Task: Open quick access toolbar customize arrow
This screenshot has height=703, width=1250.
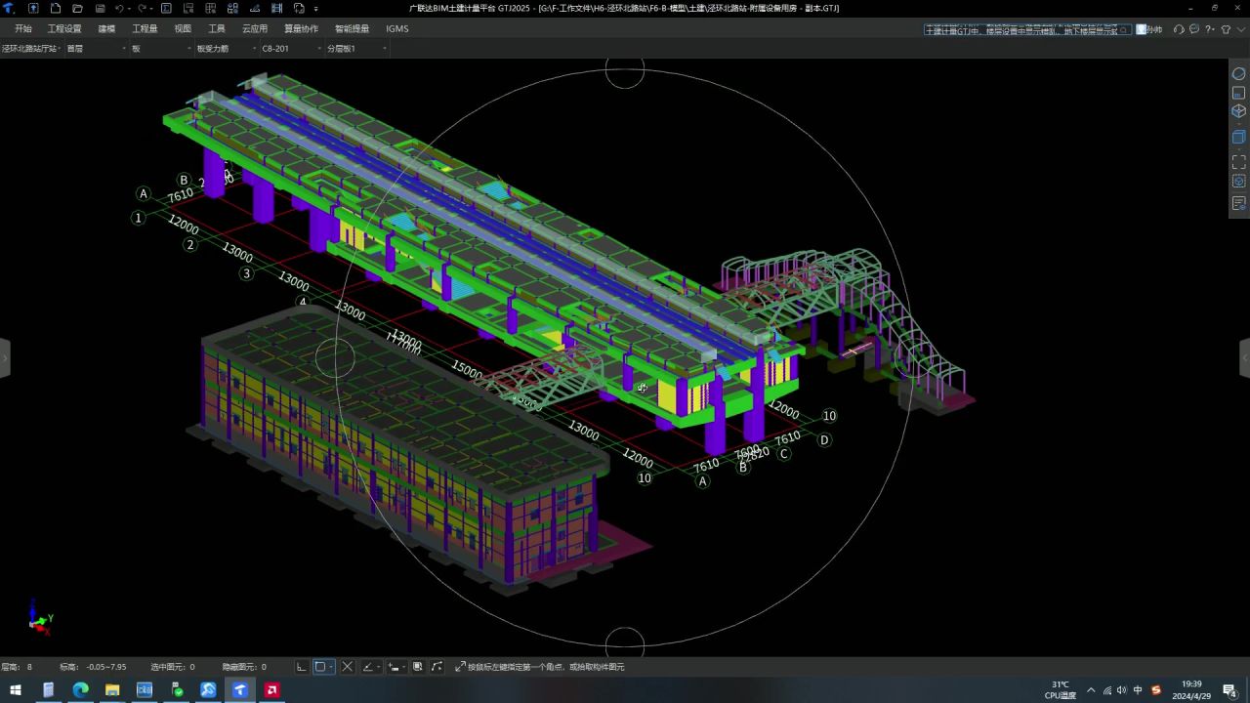Action: point(315,9)
